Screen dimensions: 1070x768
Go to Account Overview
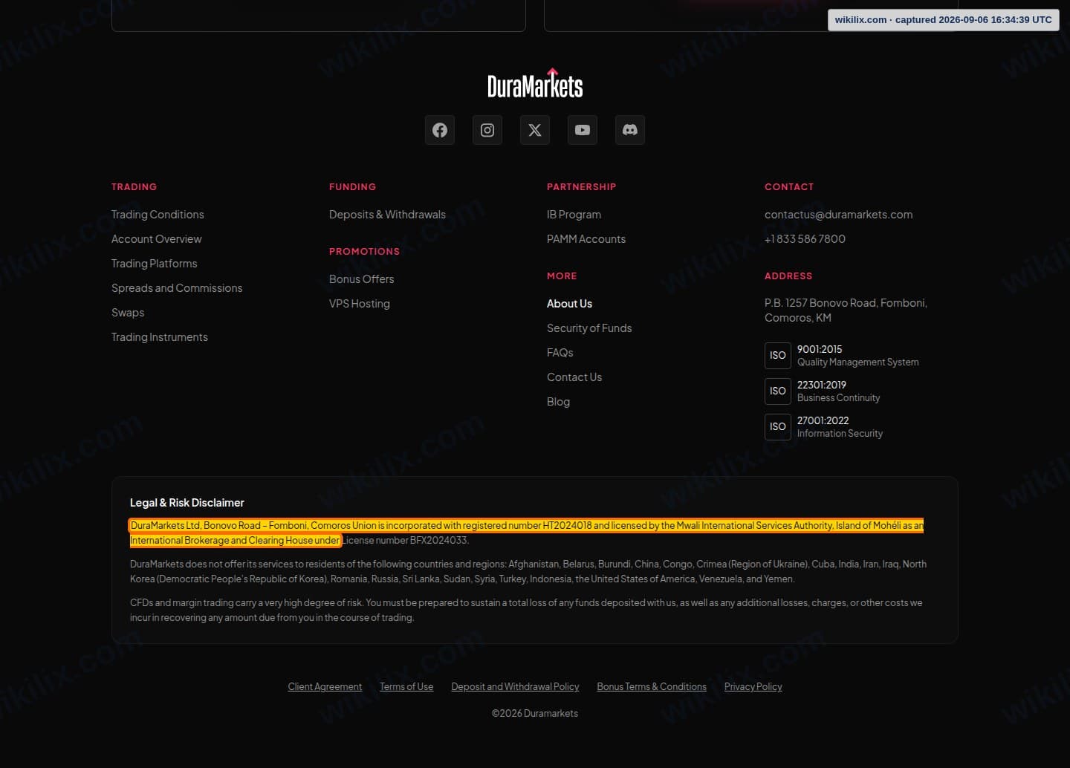pos(157,239)
